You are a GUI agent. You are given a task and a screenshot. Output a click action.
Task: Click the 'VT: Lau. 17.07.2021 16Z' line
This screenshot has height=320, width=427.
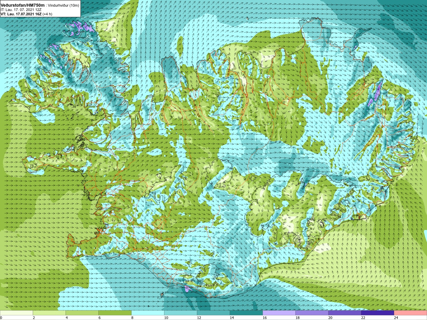click(21, 14)
